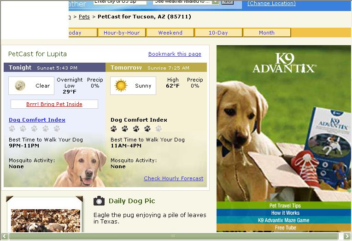This screenshot has width=352, height=241.
Task: Open the pug in leaves photo thumbnail
Action: coord(46,221)
